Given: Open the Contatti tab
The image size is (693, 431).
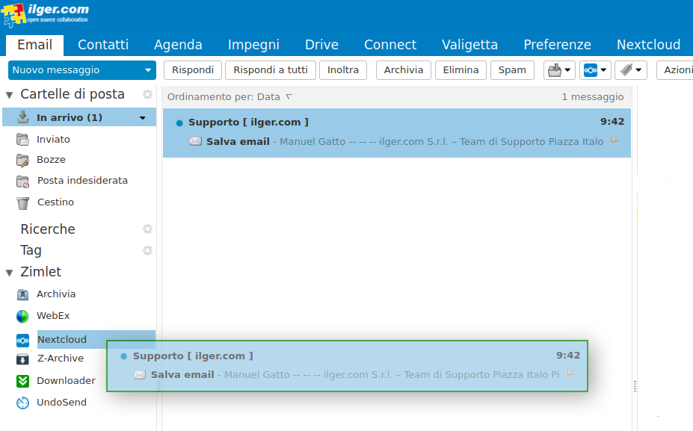Looking at the screenshot, I should click(103, 45).
